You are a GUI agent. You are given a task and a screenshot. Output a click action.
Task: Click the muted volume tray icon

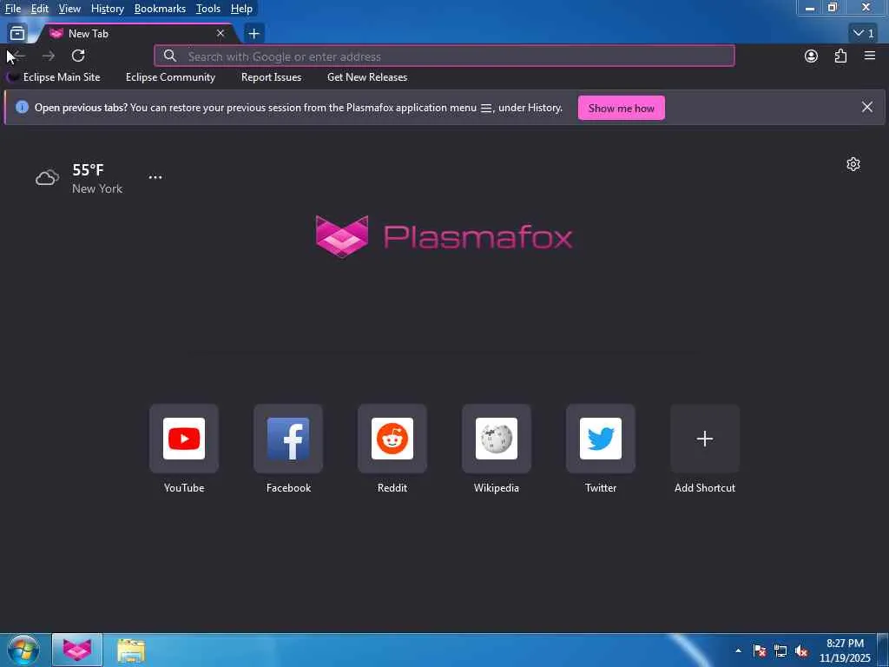801,650
